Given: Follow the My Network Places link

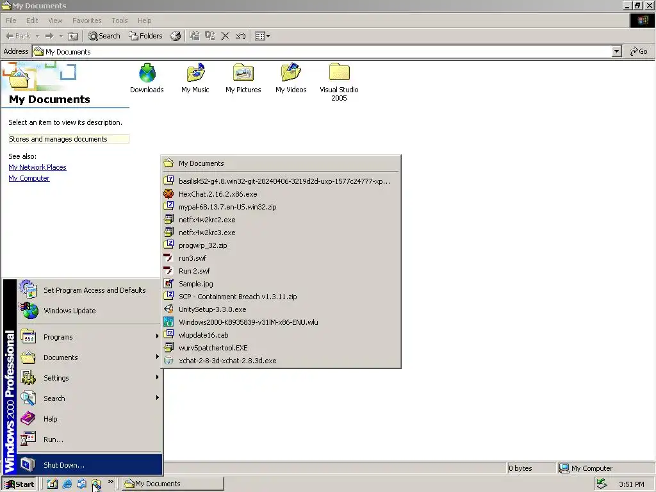Looking at the screenshot, I should click(x=37, y=167).
